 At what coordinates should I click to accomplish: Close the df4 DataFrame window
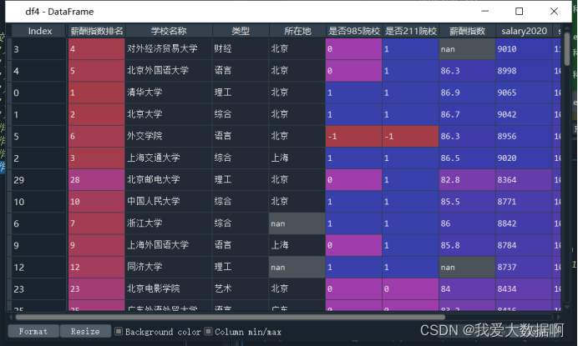[x=554, y=12]
